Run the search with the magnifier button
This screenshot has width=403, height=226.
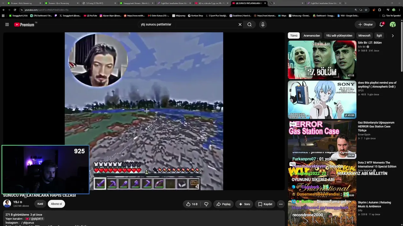pos(249,24)
